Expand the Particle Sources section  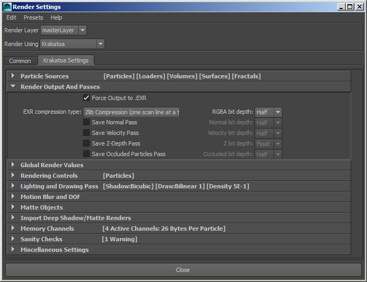(x=179, y=76)
